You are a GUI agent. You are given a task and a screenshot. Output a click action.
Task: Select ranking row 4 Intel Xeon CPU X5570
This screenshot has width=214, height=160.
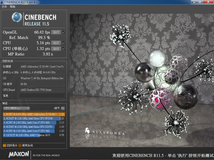tap(34, 127)
